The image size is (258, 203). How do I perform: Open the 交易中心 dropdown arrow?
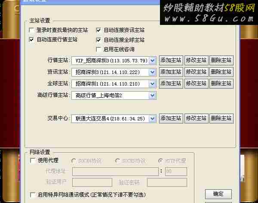tap(152, 119)
